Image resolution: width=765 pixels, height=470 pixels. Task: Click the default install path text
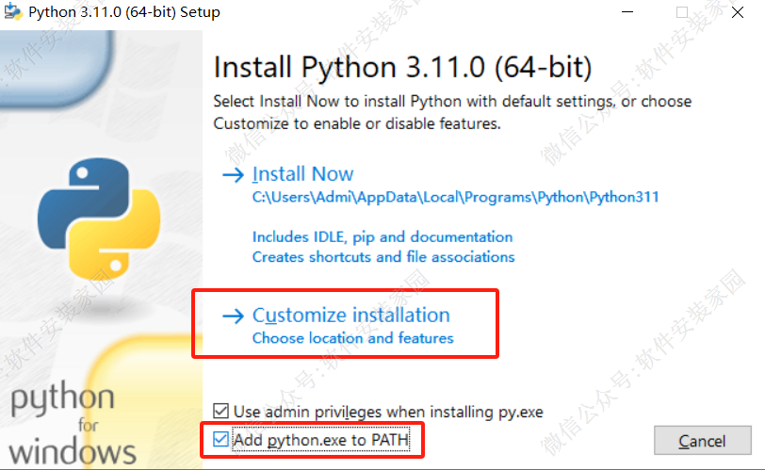455,198
